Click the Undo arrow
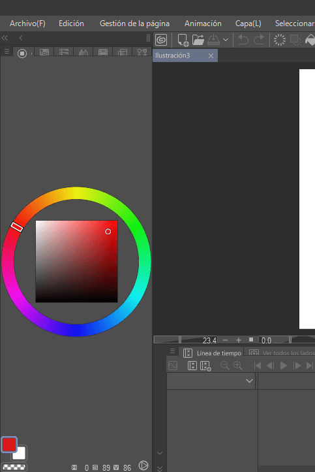The width and height of the screenshot is (315, 472). point(243,40)
